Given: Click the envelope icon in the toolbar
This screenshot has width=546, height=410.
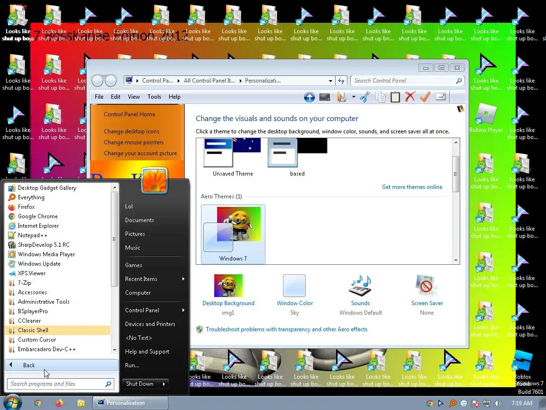Looking at the screenshot, I should pyautogui.click(x=441, y=96).
